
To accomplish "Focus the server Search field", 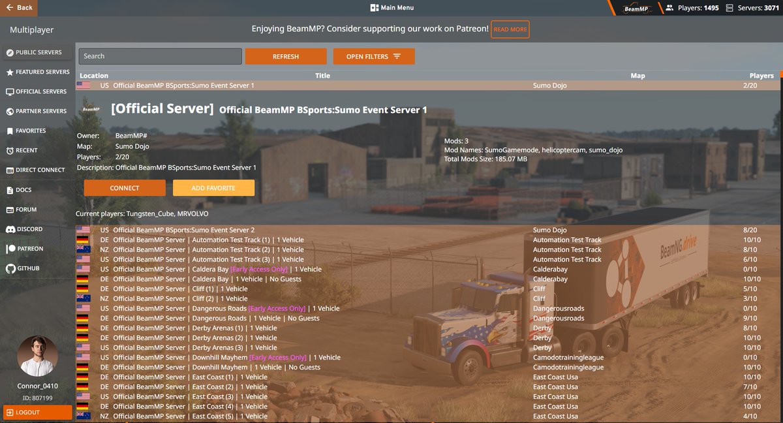I will 160,56.
